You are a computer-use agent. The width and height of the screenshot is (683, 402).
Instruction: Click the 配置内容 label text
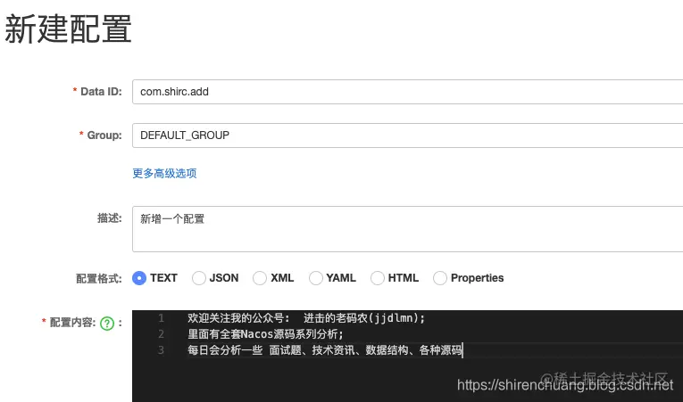tap(72, 323)
